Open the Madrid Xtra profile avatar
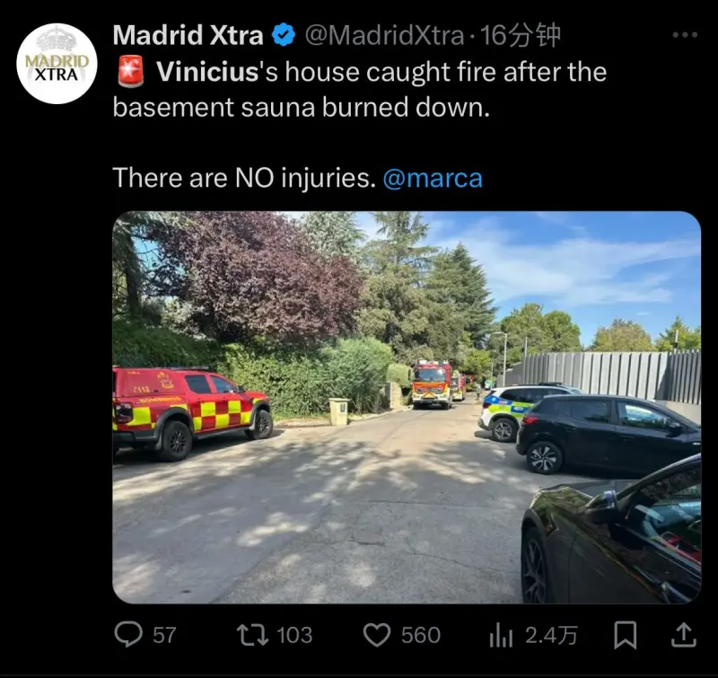718x678 pixels. coord(57,63)
